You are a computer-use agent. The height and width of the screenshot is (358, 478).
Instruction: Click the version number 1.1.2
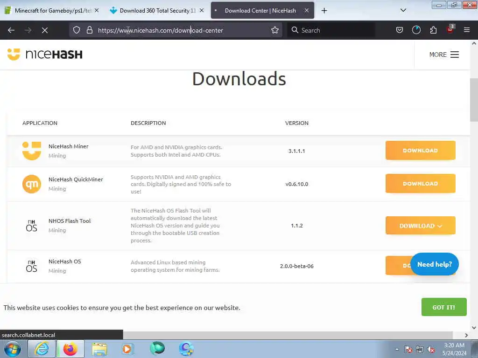[x=296, y=226]
